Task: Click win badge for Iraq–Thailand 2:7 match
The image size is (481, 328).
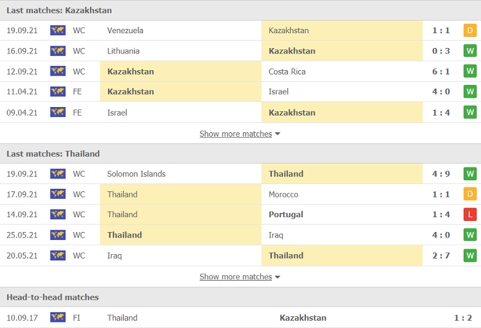Action: point(470,255)
